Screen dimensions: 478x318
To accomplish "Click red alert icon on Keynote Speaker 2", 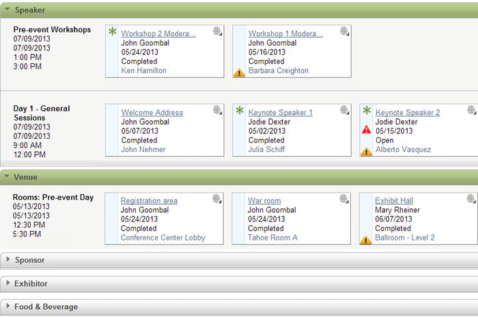I will tap(367, 129).
